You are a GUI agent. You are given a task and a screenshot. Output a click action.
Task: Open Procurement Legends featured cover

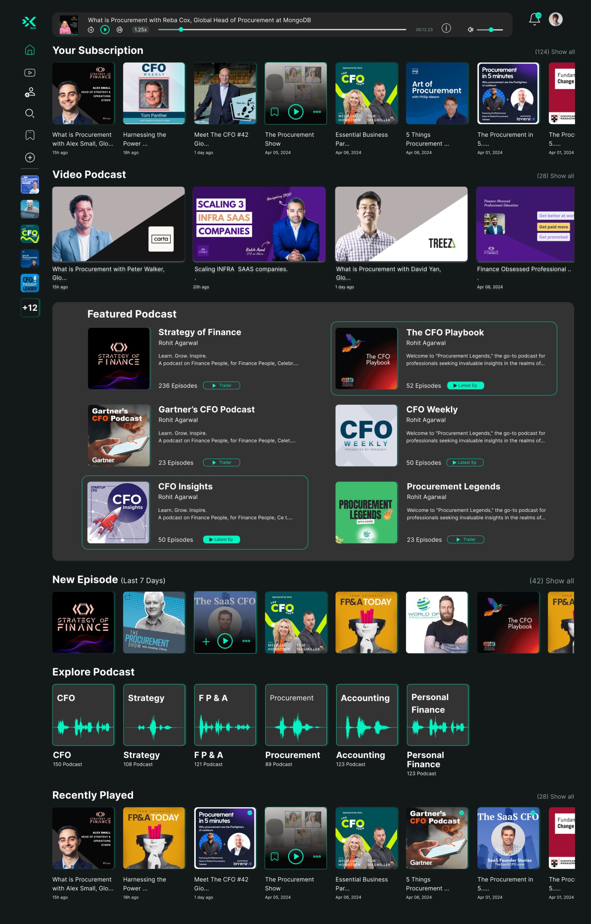366,513
